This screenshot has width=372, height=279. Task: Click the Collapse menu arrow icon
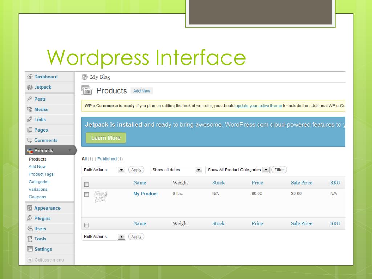[30, 260]
